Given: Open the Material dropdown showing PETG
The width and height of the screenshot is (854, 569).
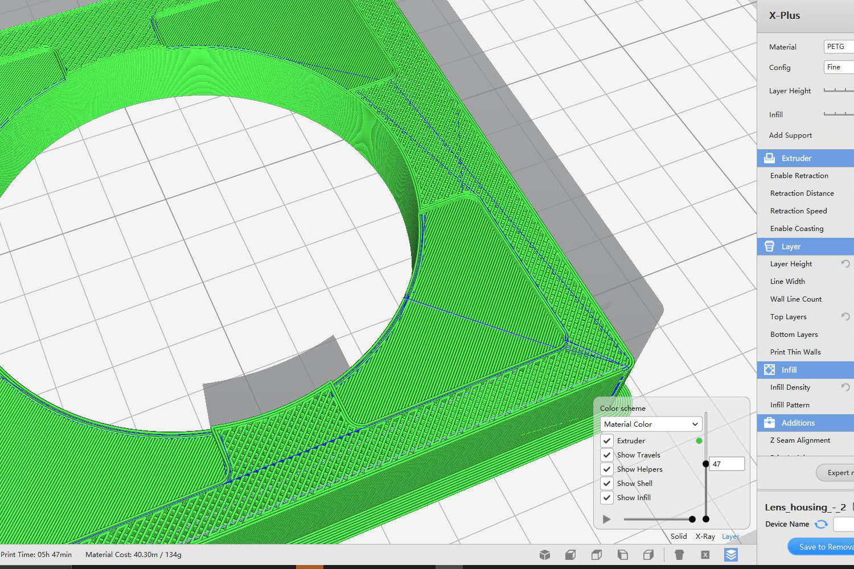Looking at the screenshot, I should (838, 47).
